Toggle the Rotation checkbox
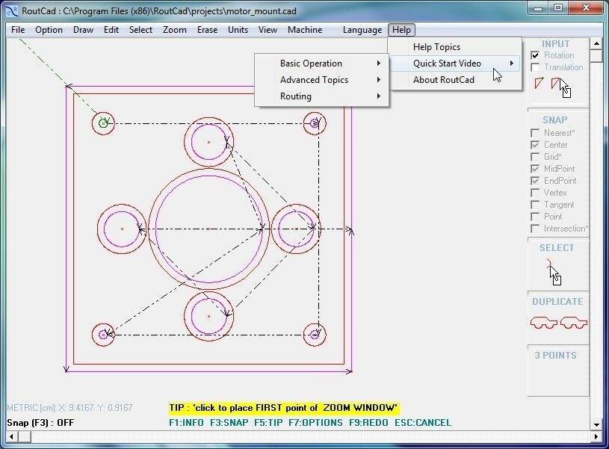609x449 pixels. [535, 55]
